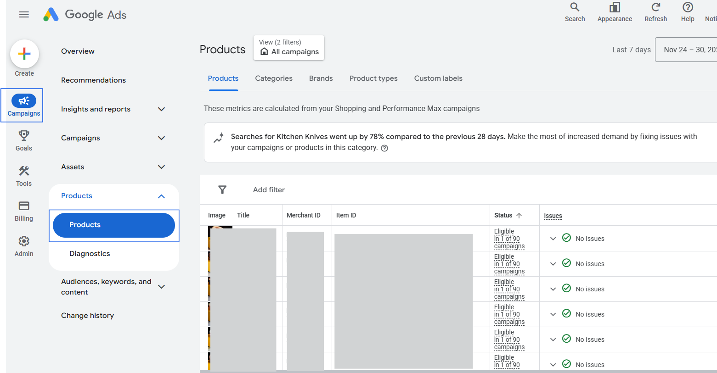The image size is (717, 373).
Task: Open Diagnostics under Products
Action: pos(90,254)
